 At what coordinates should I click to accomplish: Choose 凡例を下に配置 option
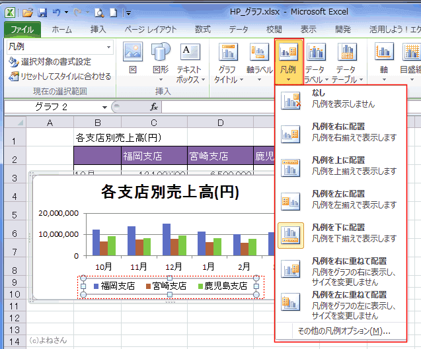pos(340,235)
